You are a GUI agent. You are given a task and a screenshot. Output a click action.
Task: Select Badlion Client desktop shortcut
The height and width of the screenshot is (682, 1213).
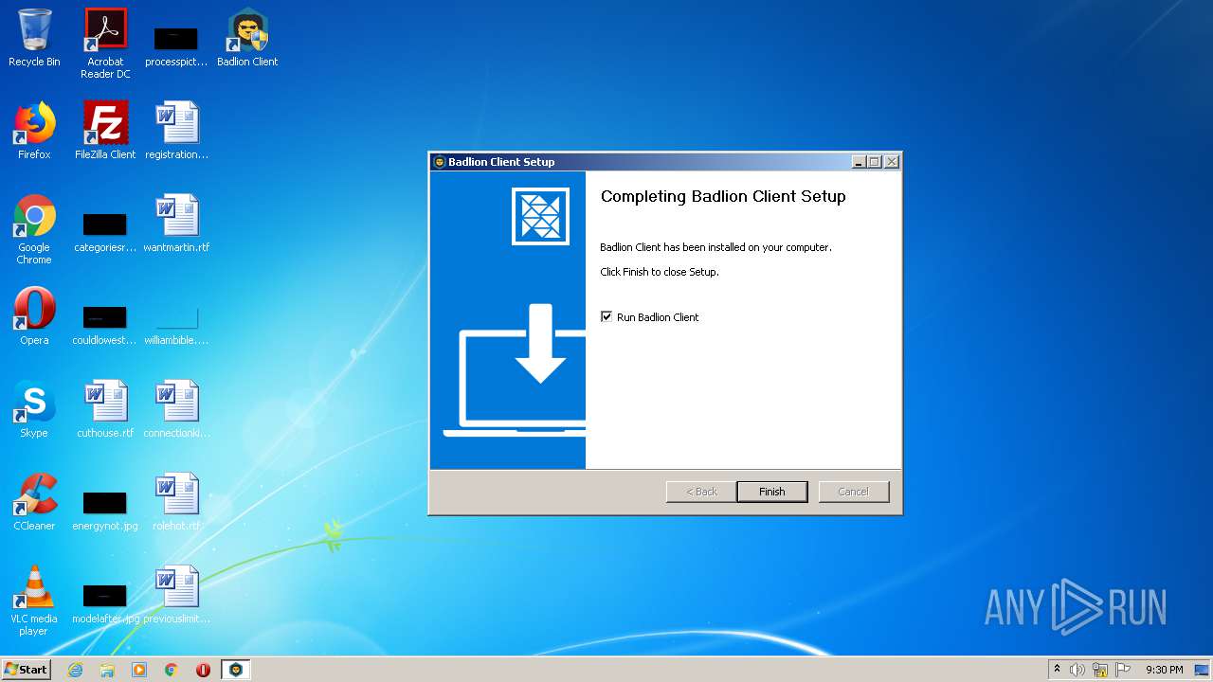(247, 39)
